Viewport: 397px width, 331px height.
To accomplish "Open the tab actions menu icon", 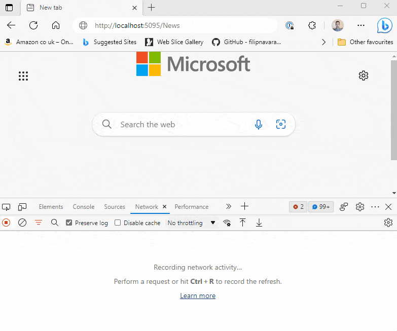I will click(9, 8).
